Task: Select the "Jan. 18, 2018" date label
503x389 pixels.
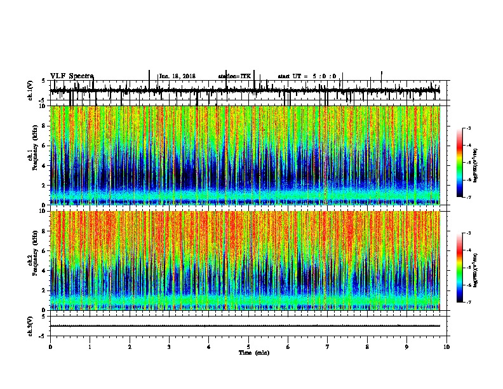Action: pyautogui.click(x=177, y=76)
